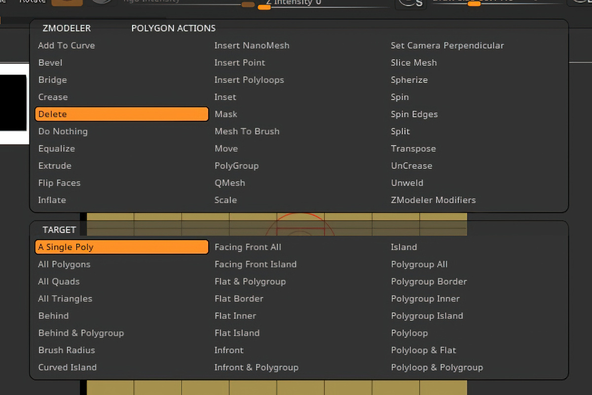Choose Polygroup All target
Viewport: 592px width, 395px height.
(x=419, y=264)
